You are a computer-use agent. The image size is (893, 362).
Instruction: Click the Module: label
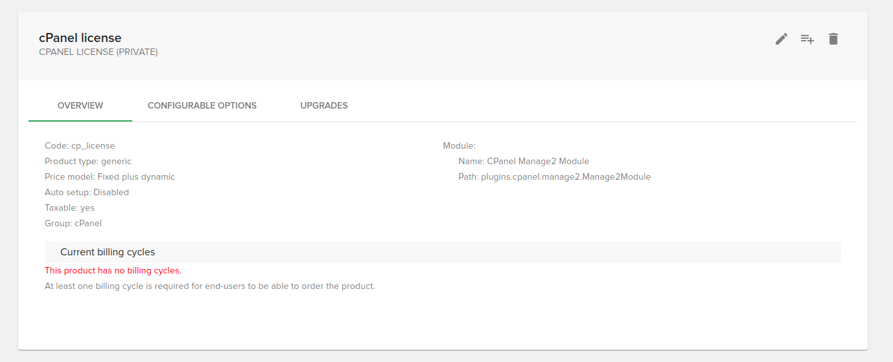[x=459, y=146]
